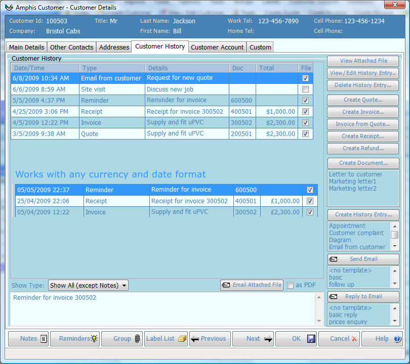
Task: Open the Main Details tab
Action: pyautogui.click(x=27, y=47)
